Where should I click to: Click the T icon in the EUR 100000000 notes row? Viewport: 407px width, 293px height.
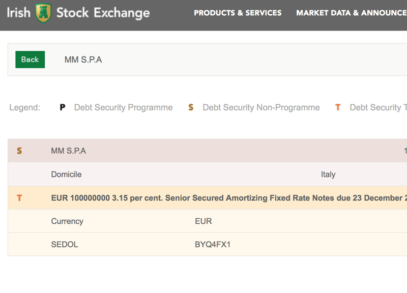[19, 198]
